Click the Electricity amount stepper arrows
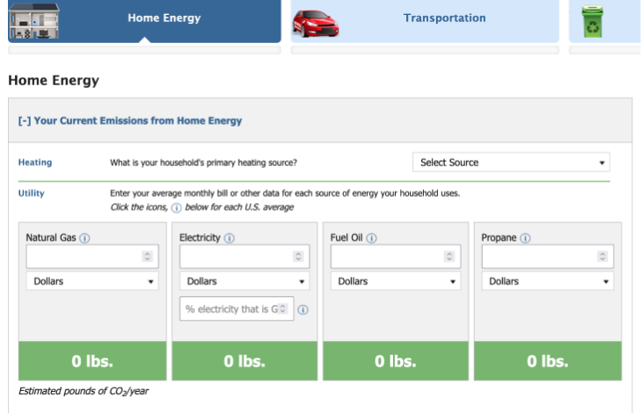This screenshot has width=641, height=413. (298, 257)
